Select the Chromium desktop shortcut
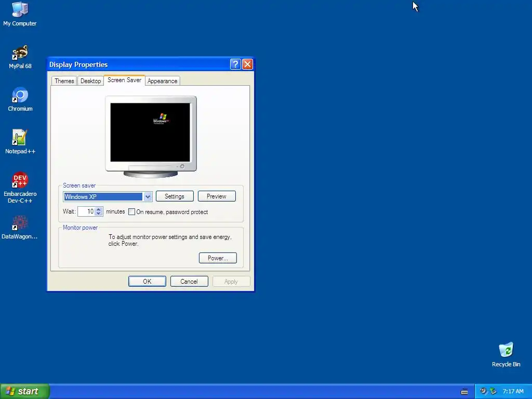This screenshot has height=399, width=532. pos(20,99)
